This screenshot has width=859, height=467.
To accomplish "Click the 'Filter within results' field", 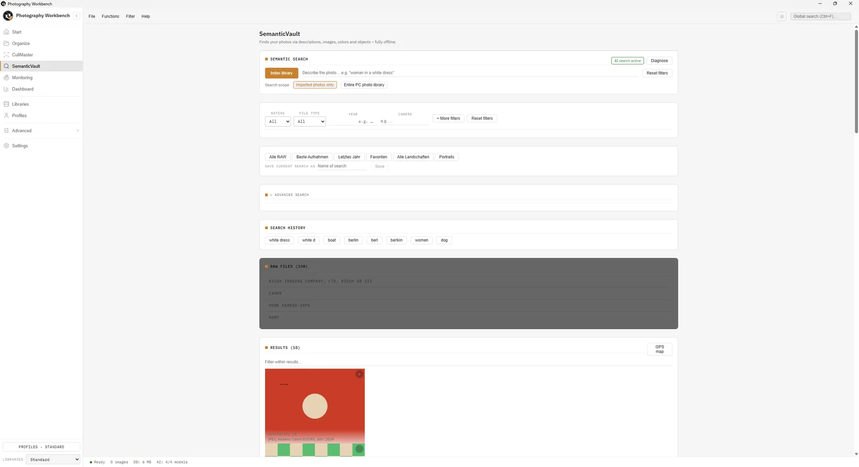I will pyautogui.click(x=468, y=362).
